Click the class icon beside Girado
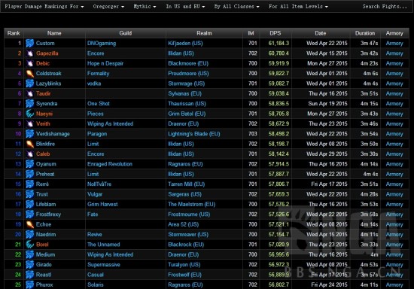 pos(30,264)
